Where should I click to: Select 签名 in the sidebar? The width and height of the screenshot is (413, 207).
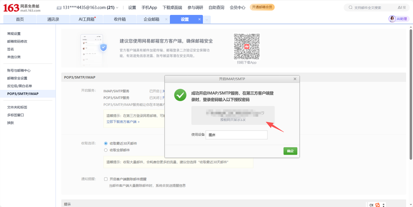[x=10, y=49]
